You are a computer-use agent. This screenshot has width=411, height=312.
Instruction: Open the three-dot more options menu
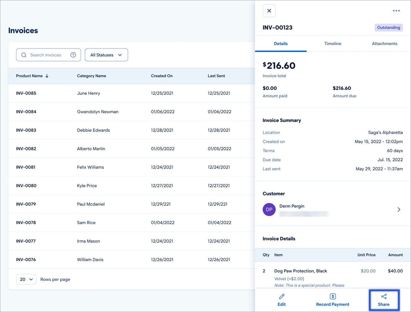coord(396,11)
